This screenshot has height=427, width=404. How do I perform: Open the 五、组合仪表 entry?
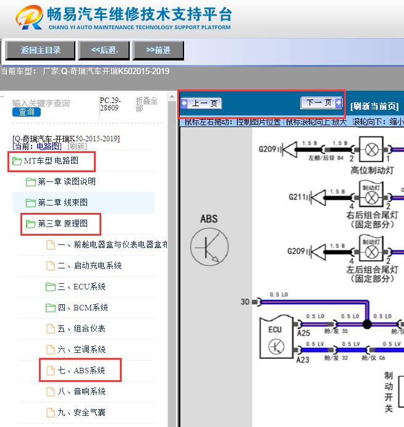(82, 329)
